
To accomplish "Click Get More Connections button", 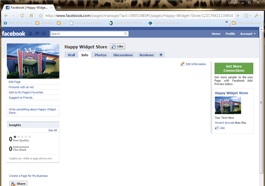I will point(234,68).
